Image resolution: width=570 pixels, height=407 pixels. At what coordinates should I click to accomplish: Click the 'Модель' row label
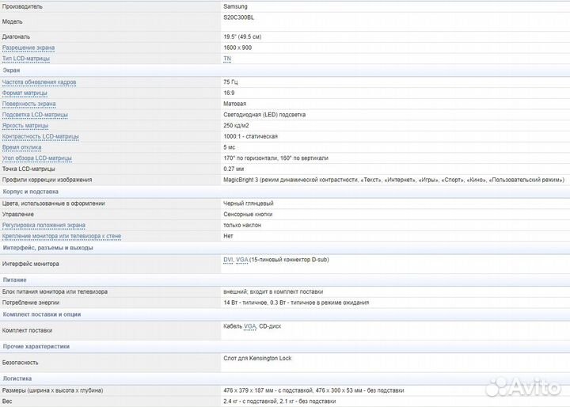13,22
